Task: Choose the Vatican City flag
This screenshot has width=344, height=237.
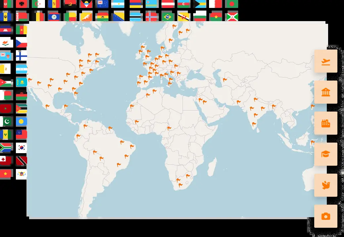Action: click(5, 69)
